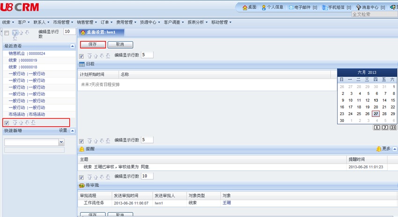This screenshot has height=217, width=398.
Task: Open the 订单 menu
Action: coord(107,22)
